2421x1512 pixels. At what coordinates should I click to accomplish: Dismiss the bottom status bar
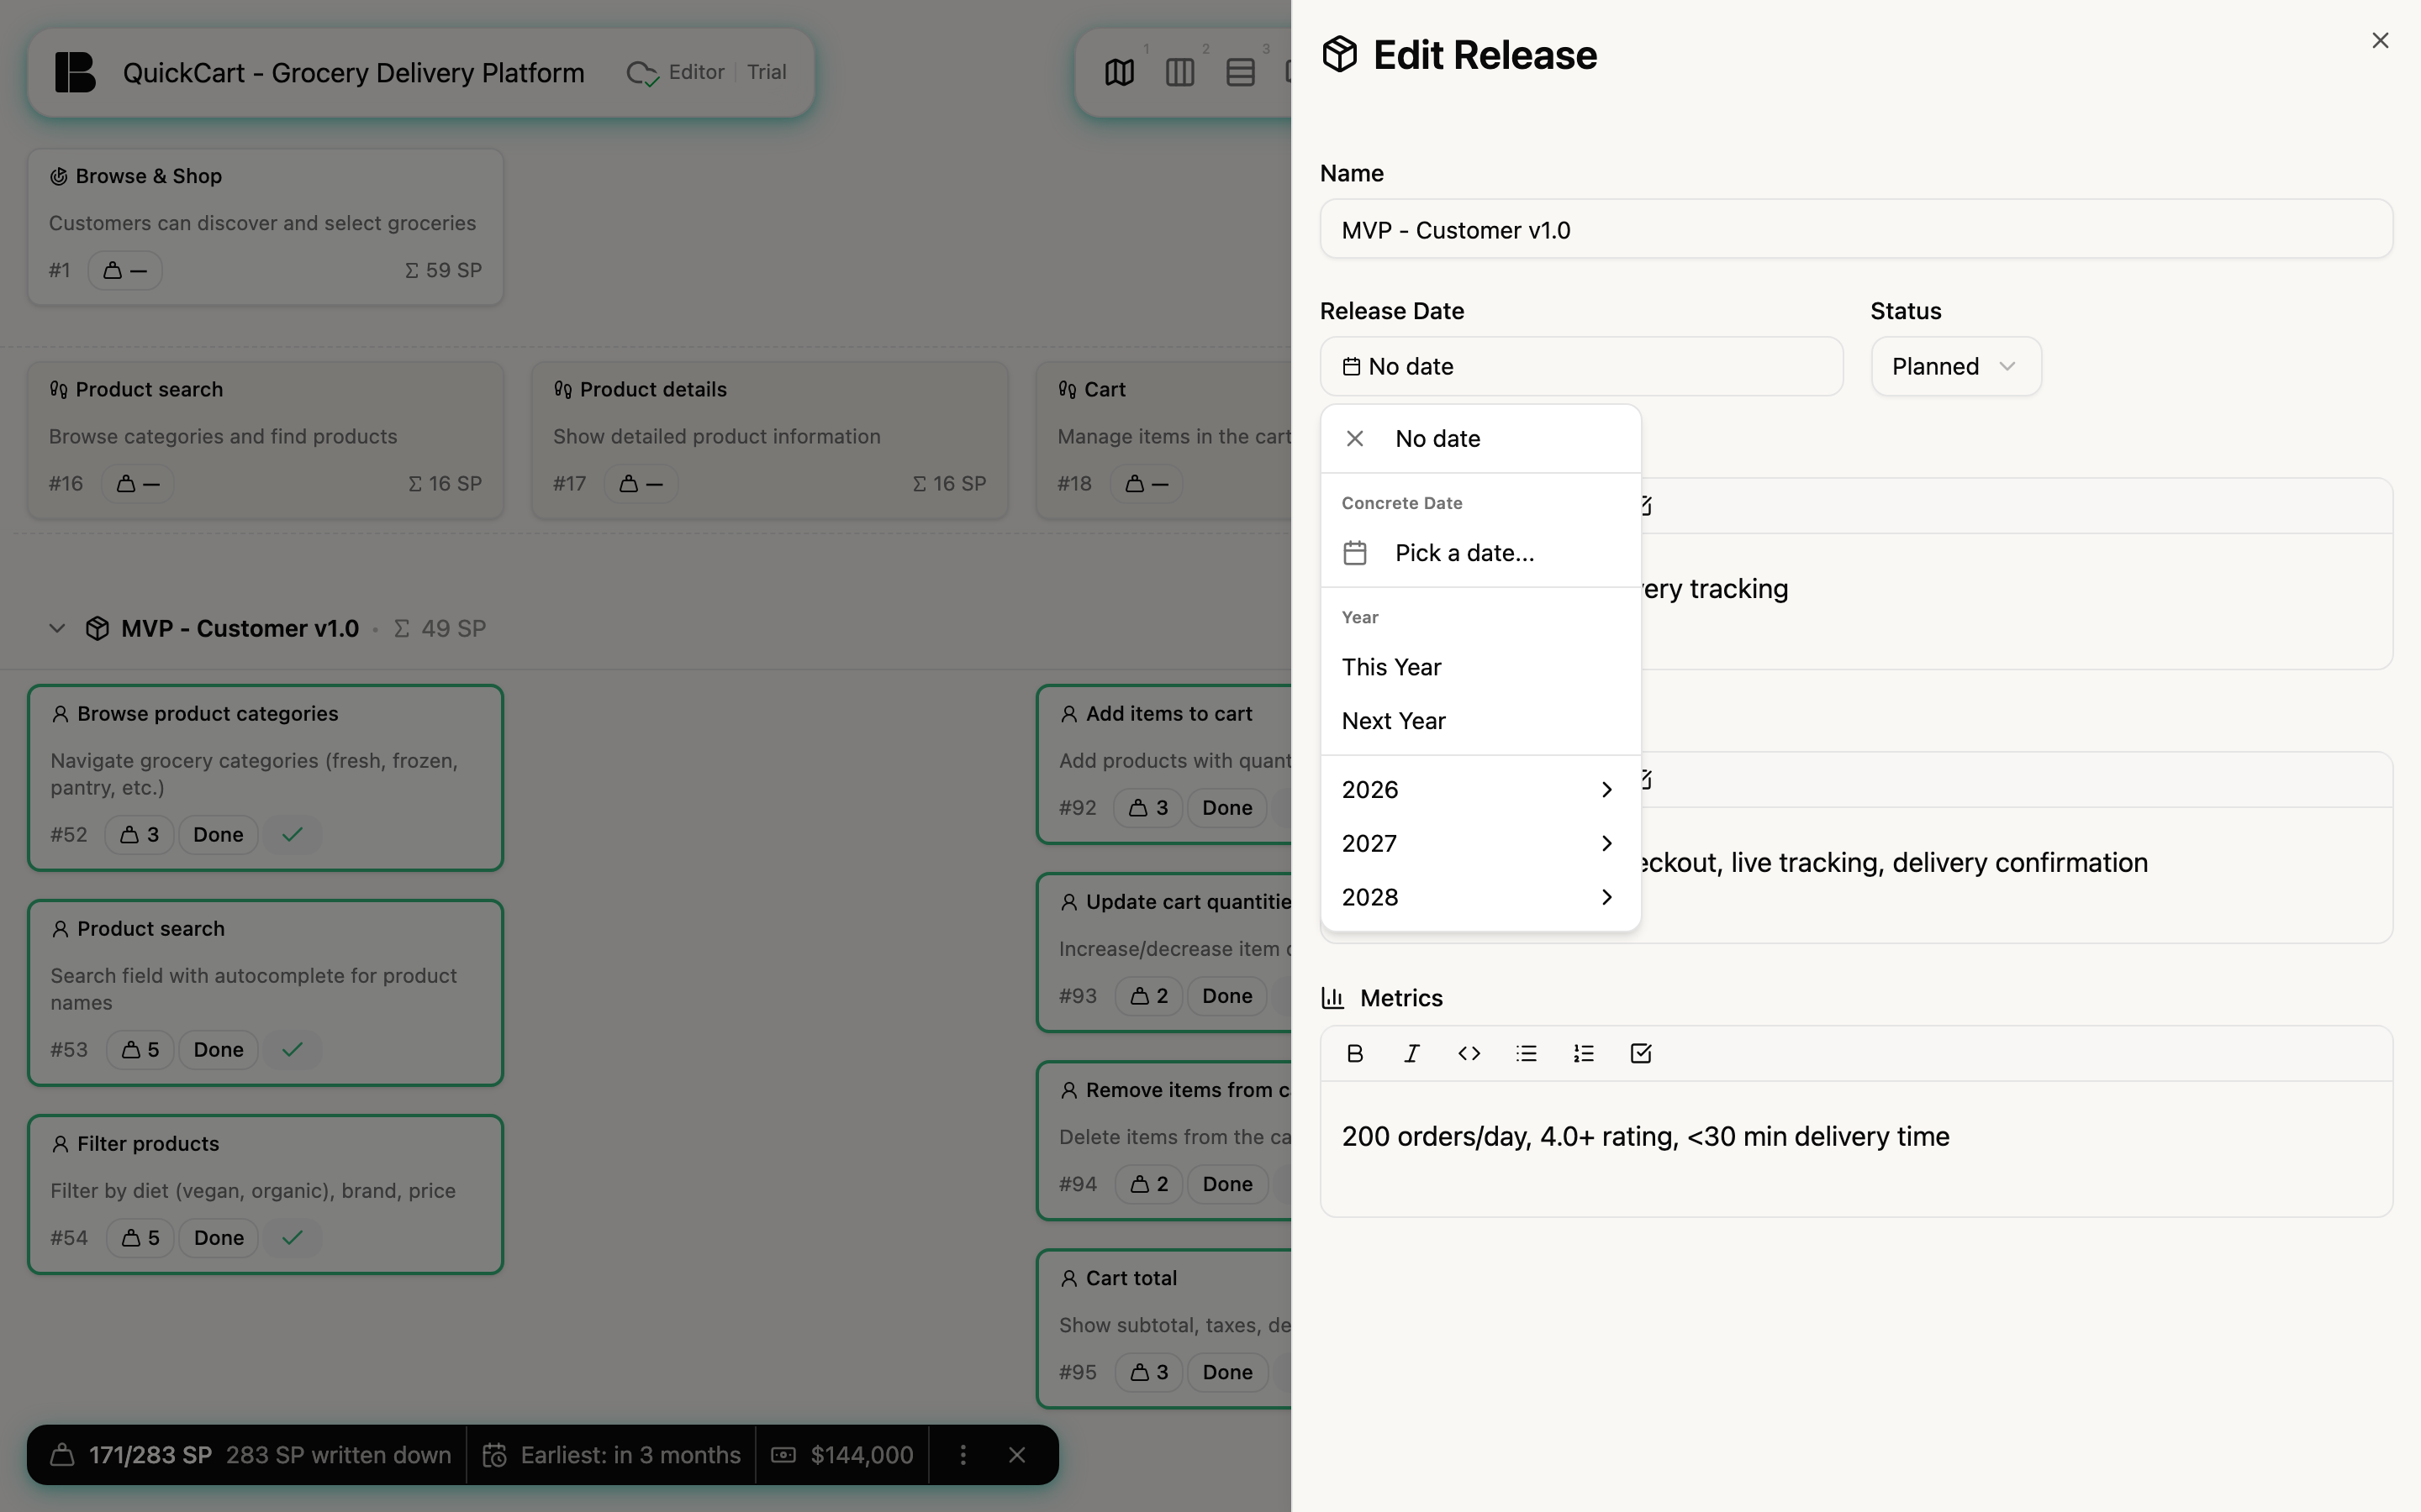pos(1016,1454)
